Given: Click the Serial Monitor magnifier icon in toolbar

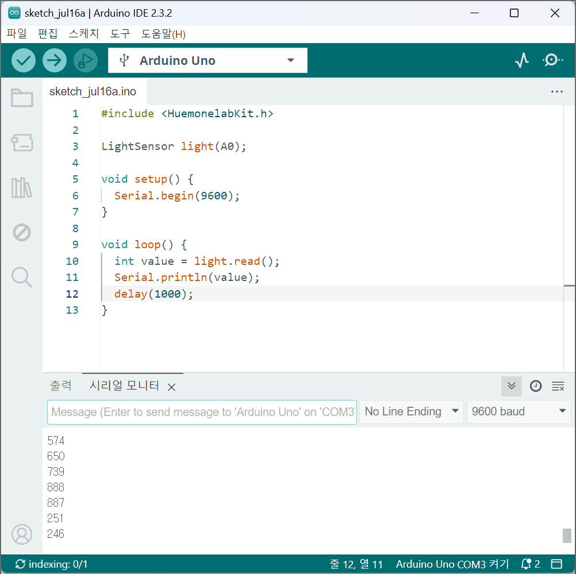Looking at the screenshot, I should click(x=552, y=60).
